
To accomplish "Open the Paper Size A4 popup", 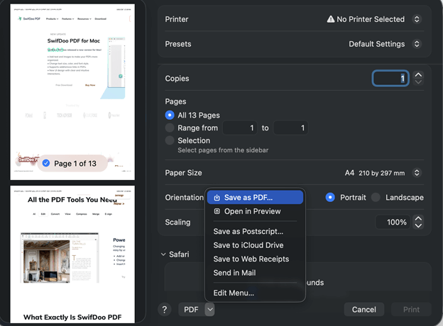I will pyautogui.click(x=417, y=173).
